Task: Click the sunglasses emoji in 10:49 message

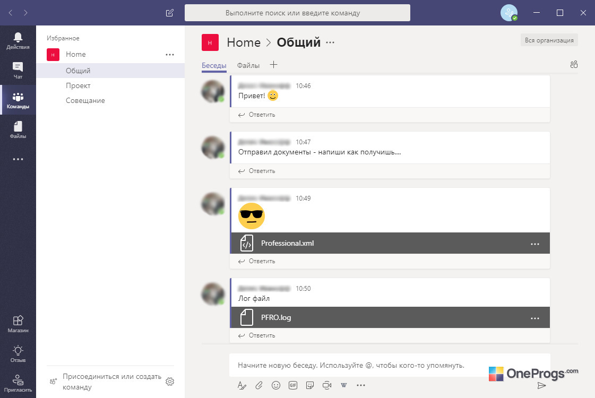Action: (251, 216)
